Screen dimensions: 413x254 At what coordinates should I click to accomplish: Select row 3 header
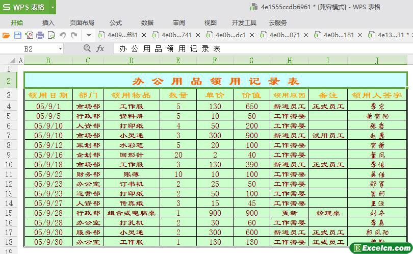9,95
